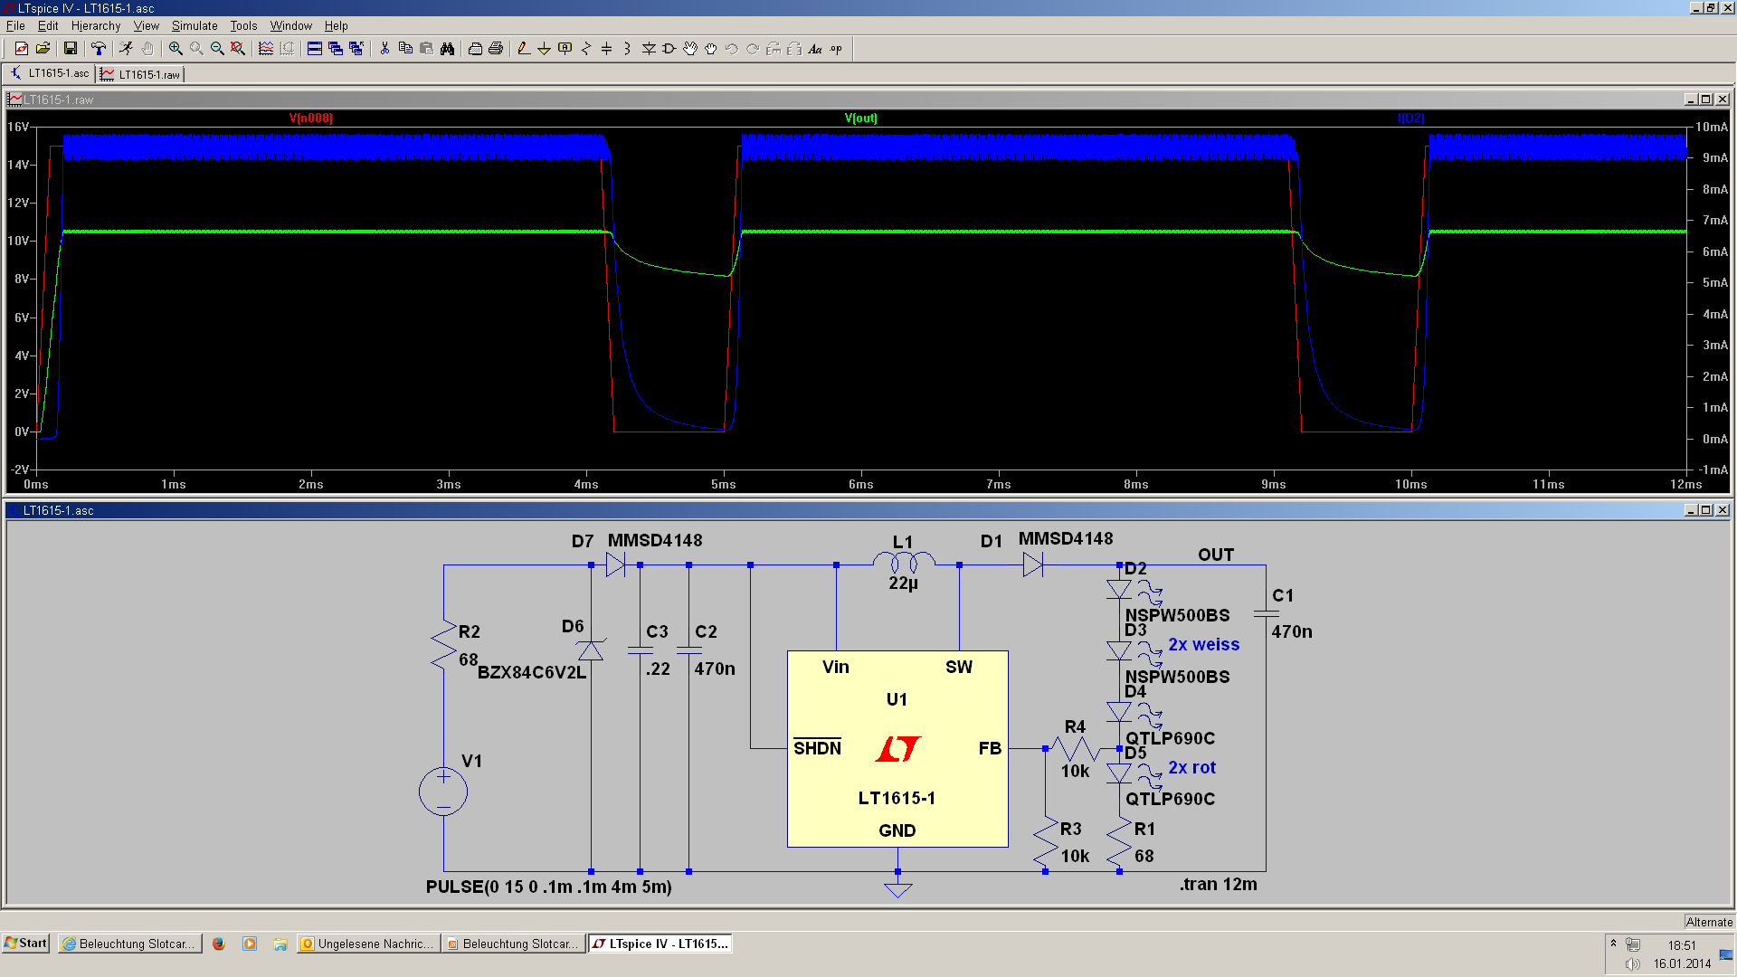Click the V(n008) trace label
The image size is (1737, 977).
click(x=311, y=119)
